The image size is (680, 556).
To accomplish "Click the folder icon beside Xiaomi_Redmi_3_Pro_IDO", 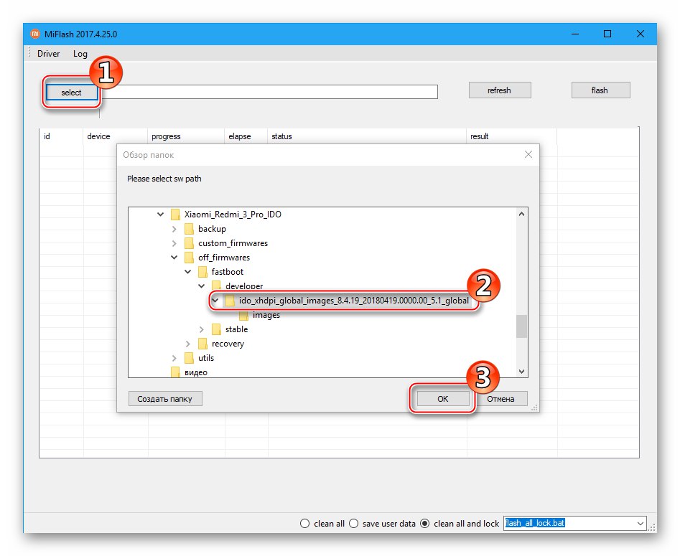I will click(x=175, y=215).
